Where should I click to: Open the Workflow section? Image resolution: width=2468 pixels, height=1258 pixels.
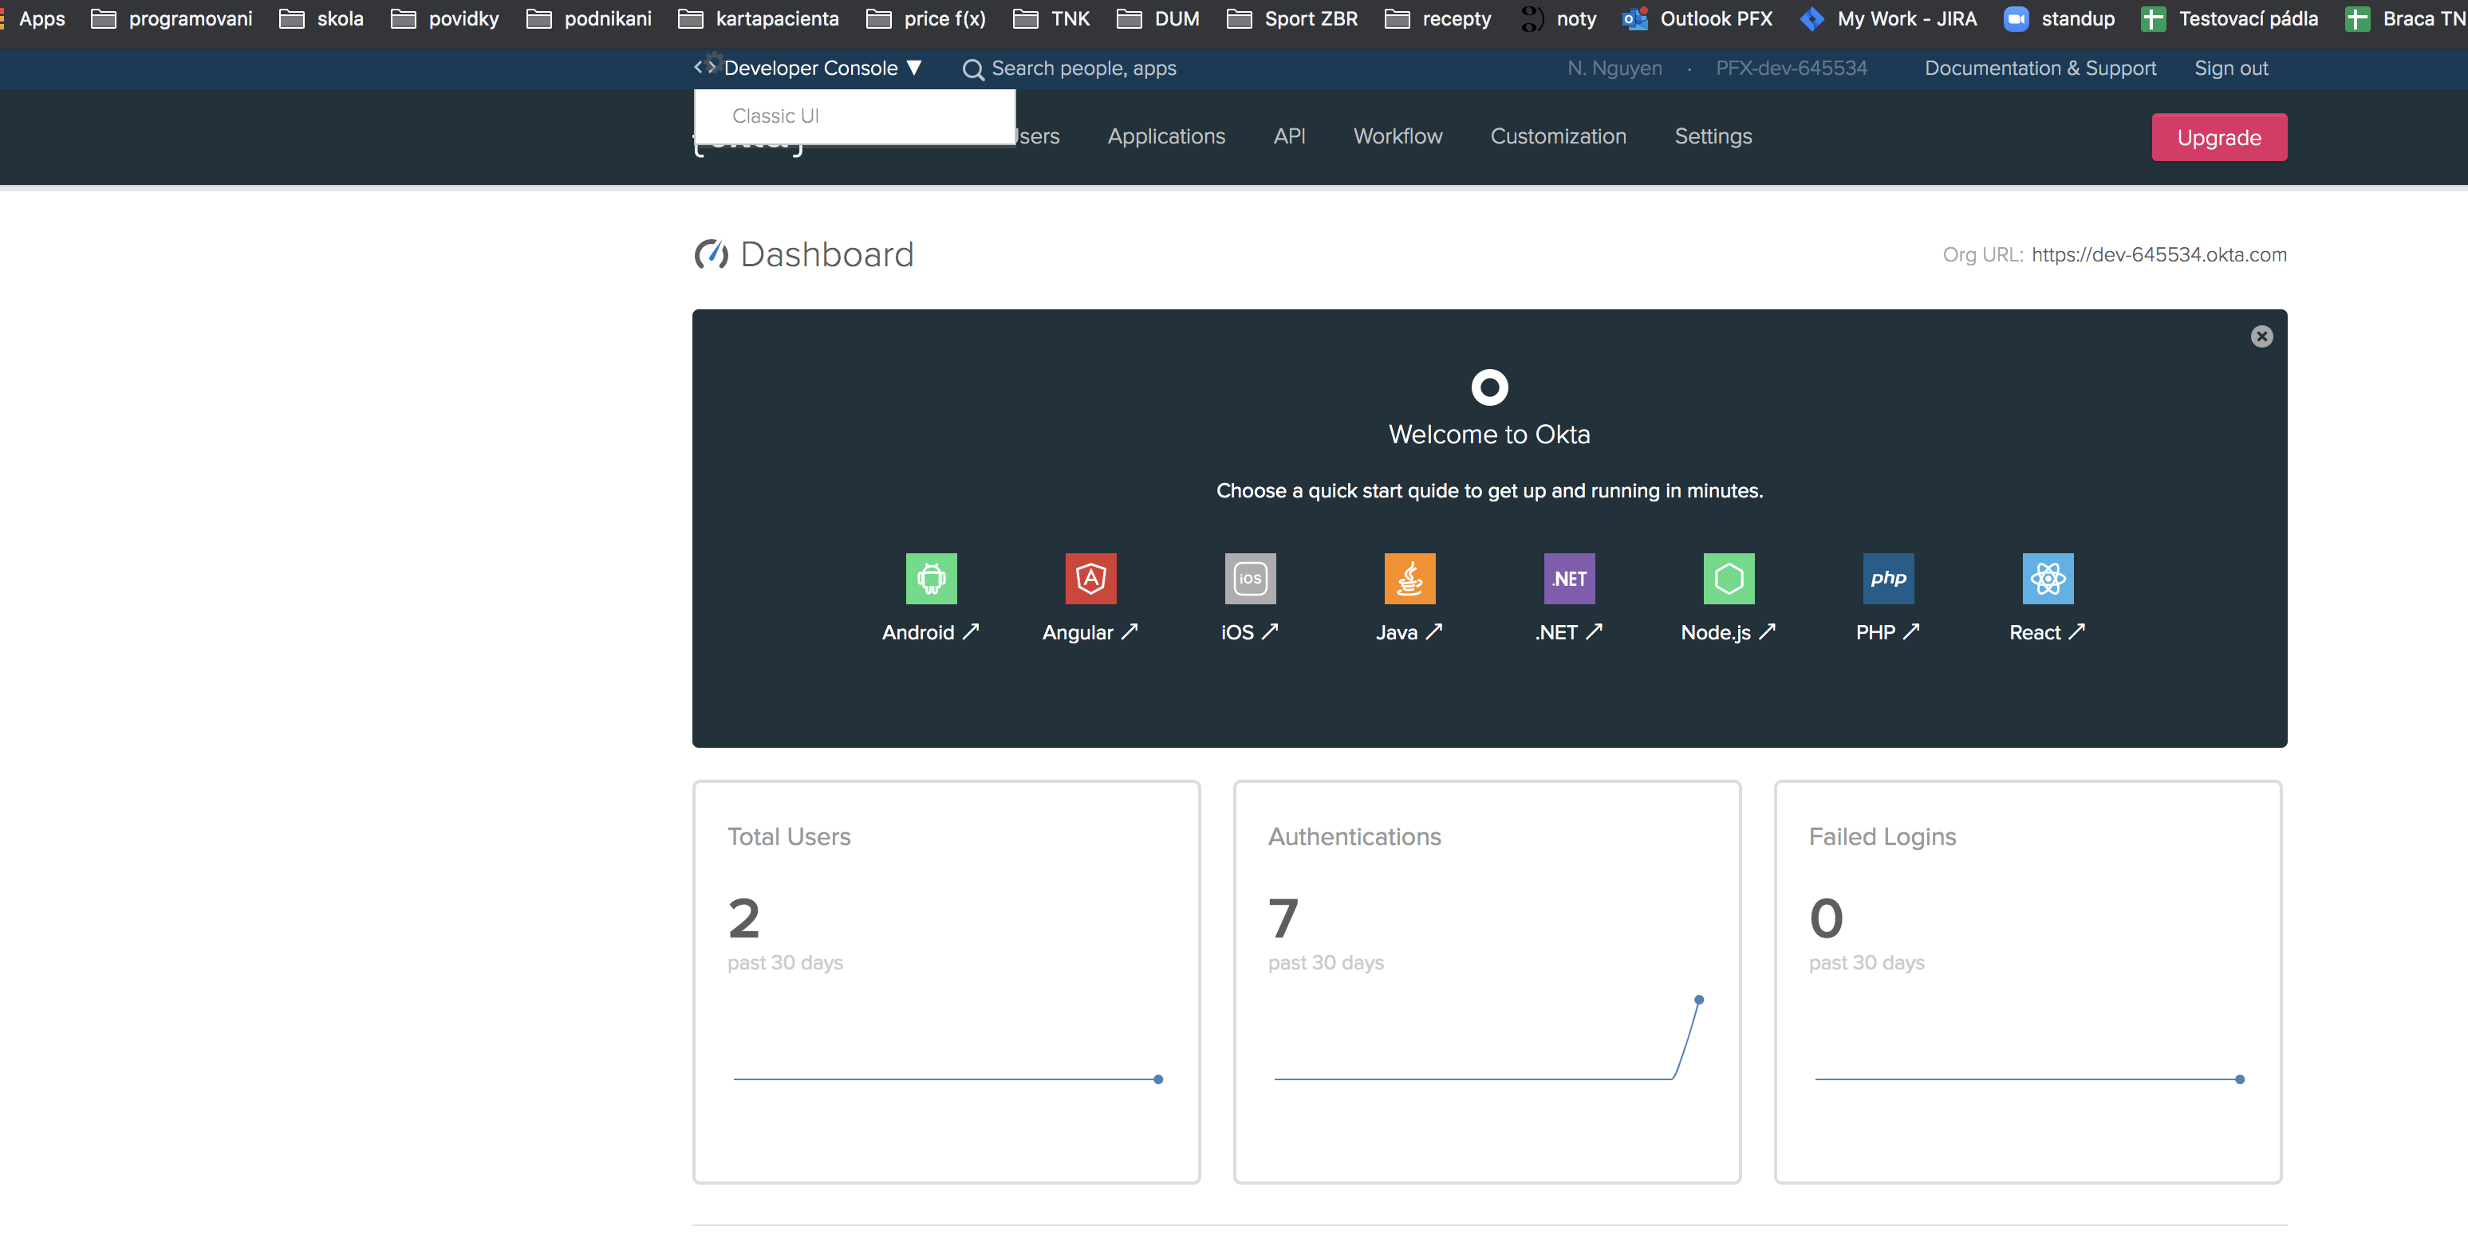(1398, 136)
